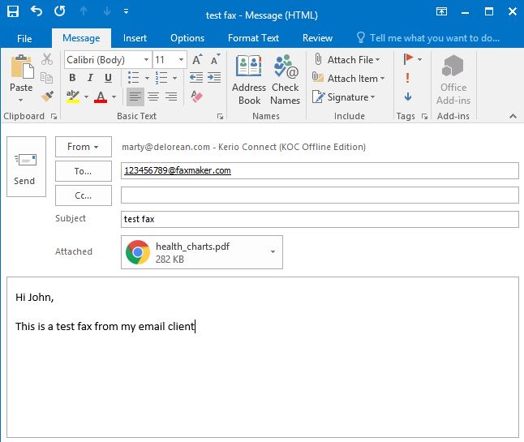Click the Cc... button
The width and height of the screenshot is (524, 442).
point(84,195)
